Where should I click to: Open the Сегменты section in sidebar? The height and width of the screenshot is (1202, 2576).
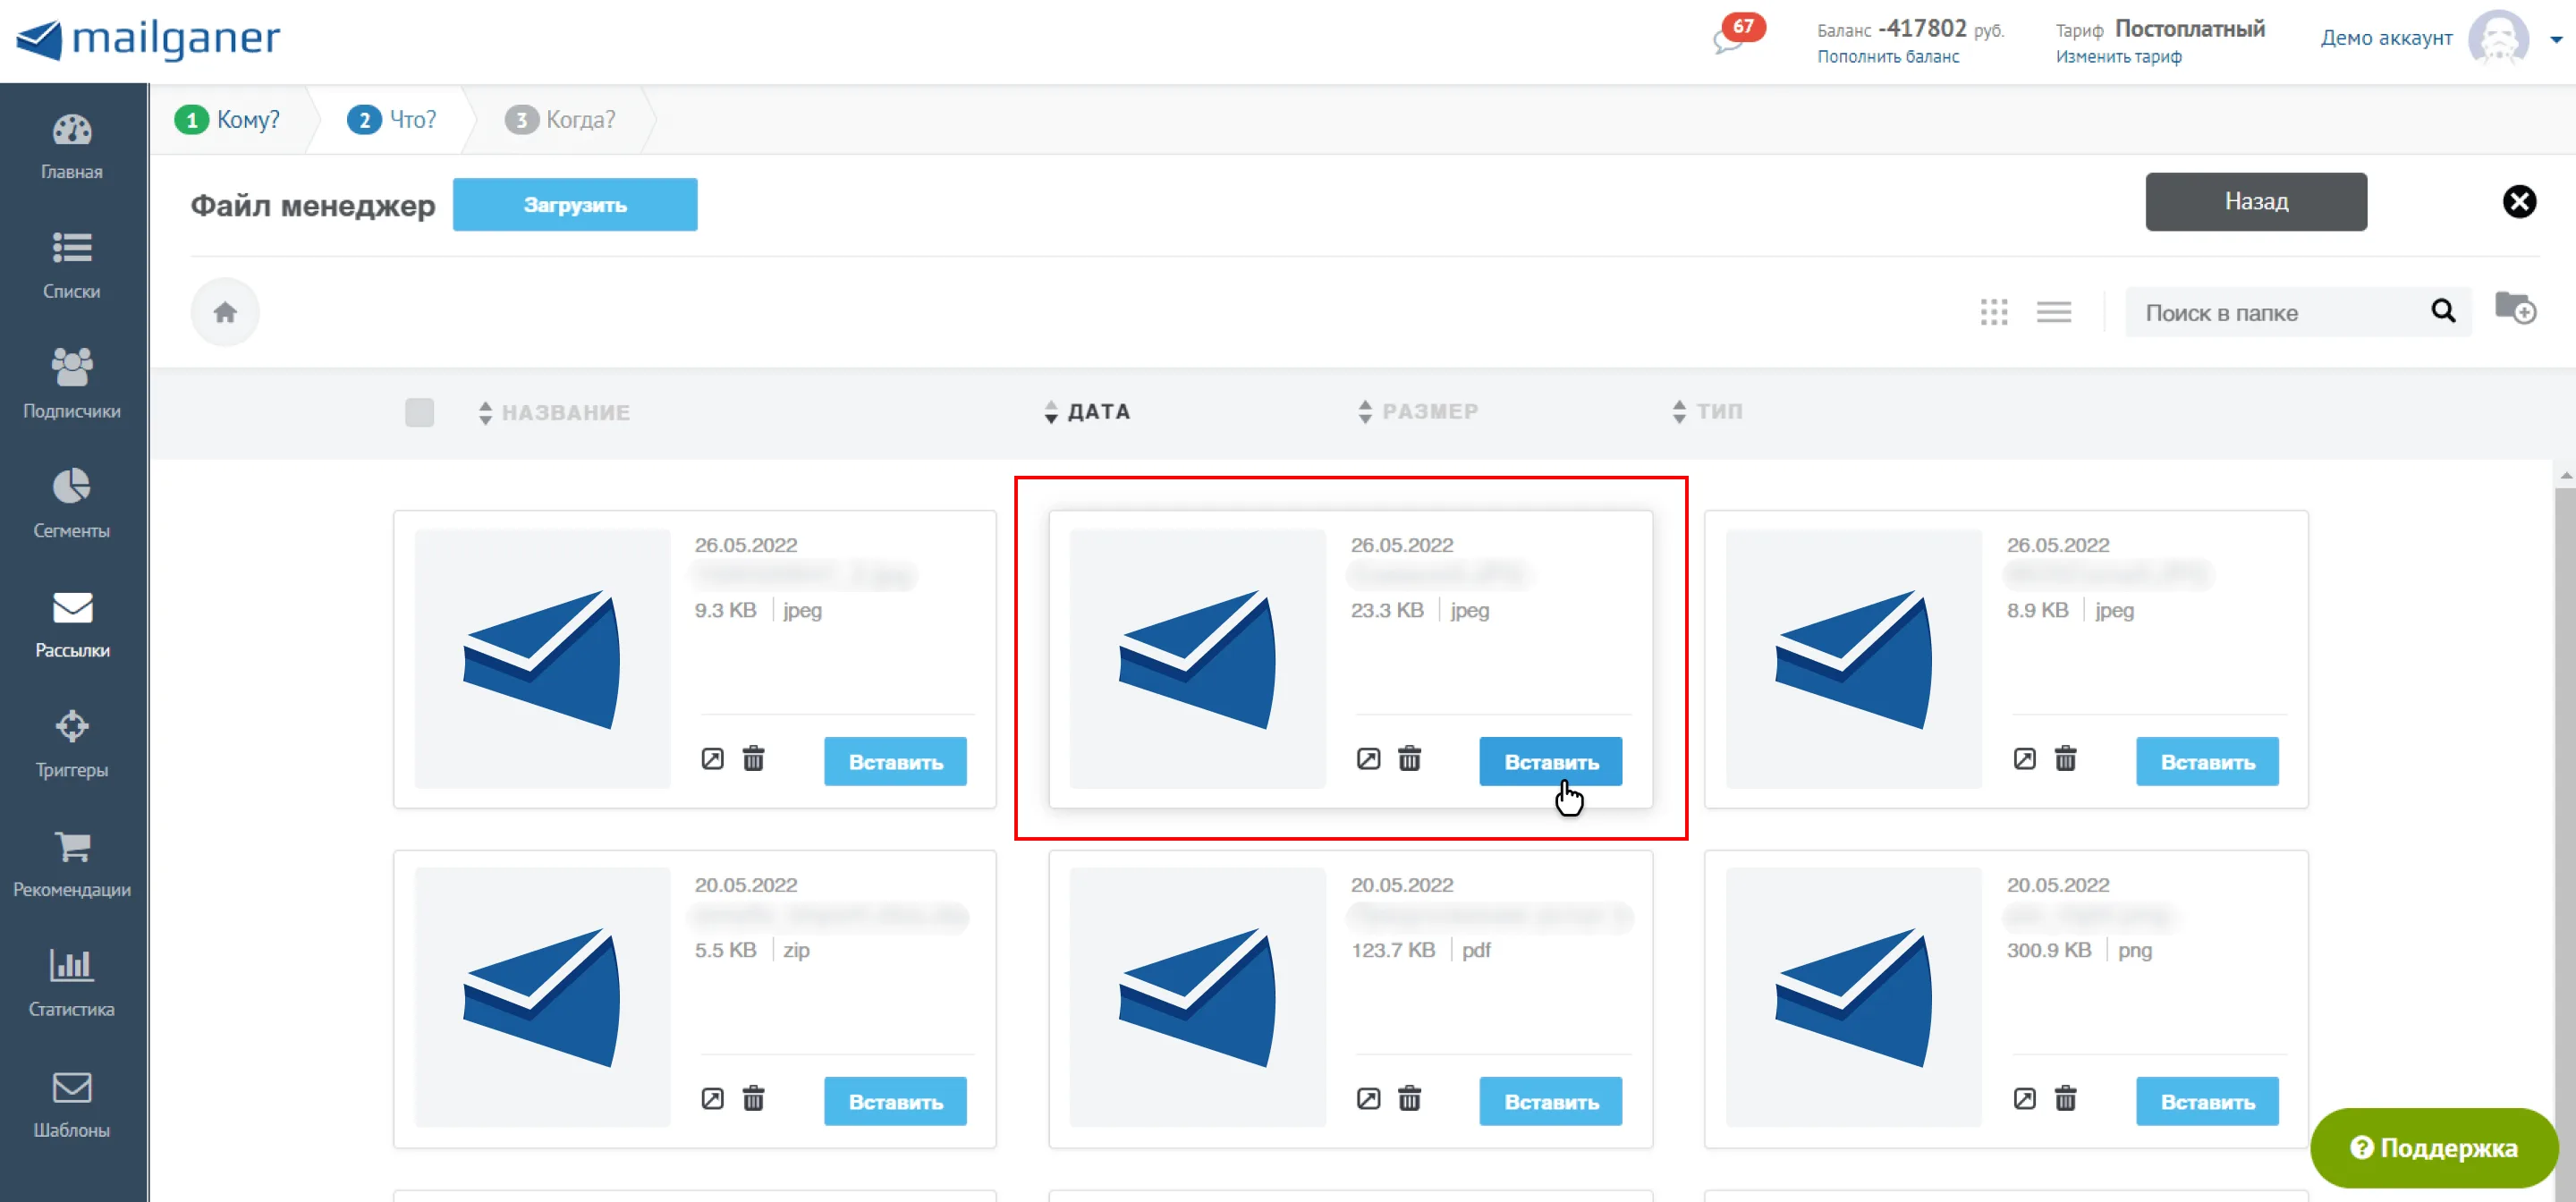tap(72, 504)
